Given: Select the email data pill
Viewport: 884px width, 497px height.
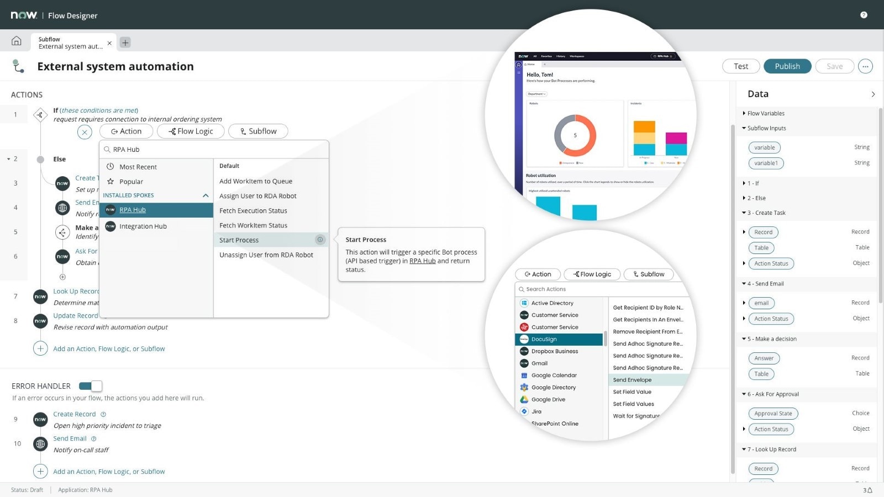Looking at the screenshot, I should pyautogui.click(x=761, y=303).
